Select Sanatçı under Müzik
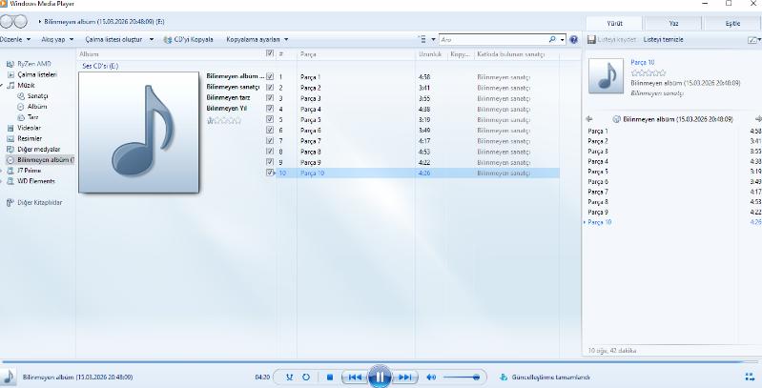The width and height of the screenshot is (762, 388). 33,95
